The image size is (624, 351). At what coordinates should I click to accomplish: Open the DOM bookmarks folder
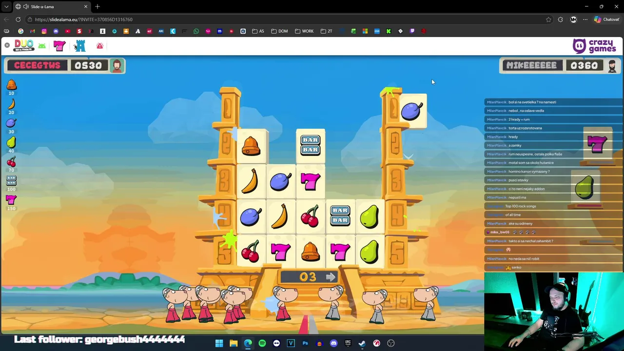[x=280, y=31]
